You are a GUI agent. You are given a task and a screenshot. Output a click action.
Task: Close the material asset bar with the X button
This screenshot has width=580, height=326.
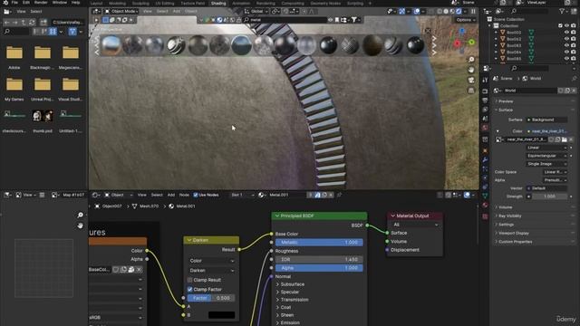428,31
